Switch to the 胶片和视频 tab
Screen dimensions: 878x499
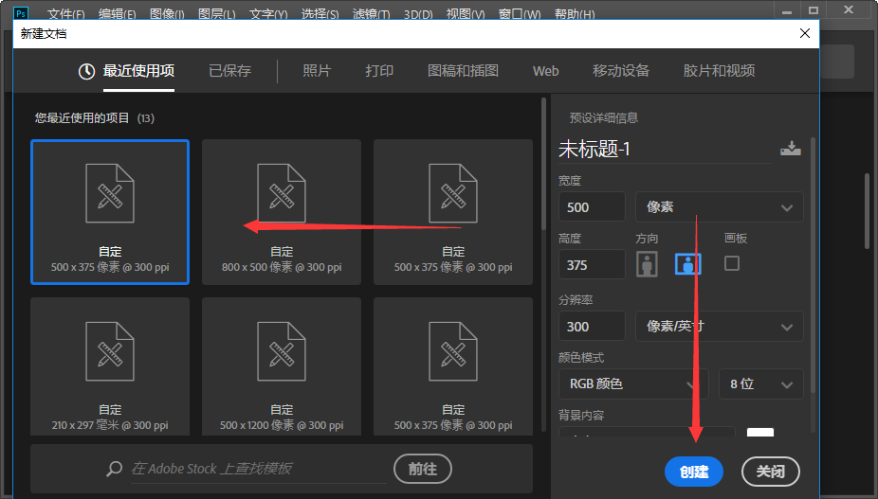pyautogui.click(x=719, y=71)
